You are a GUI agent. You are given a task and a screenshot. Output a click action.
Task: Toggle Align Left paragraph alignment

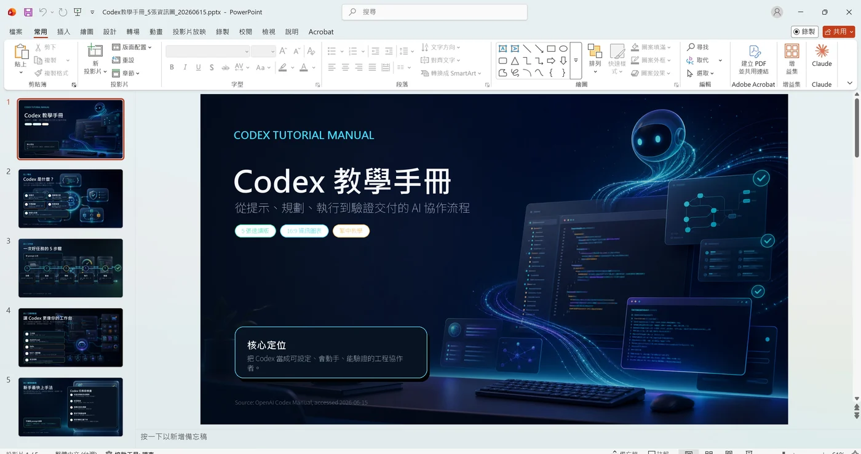(x=332, y=67)
